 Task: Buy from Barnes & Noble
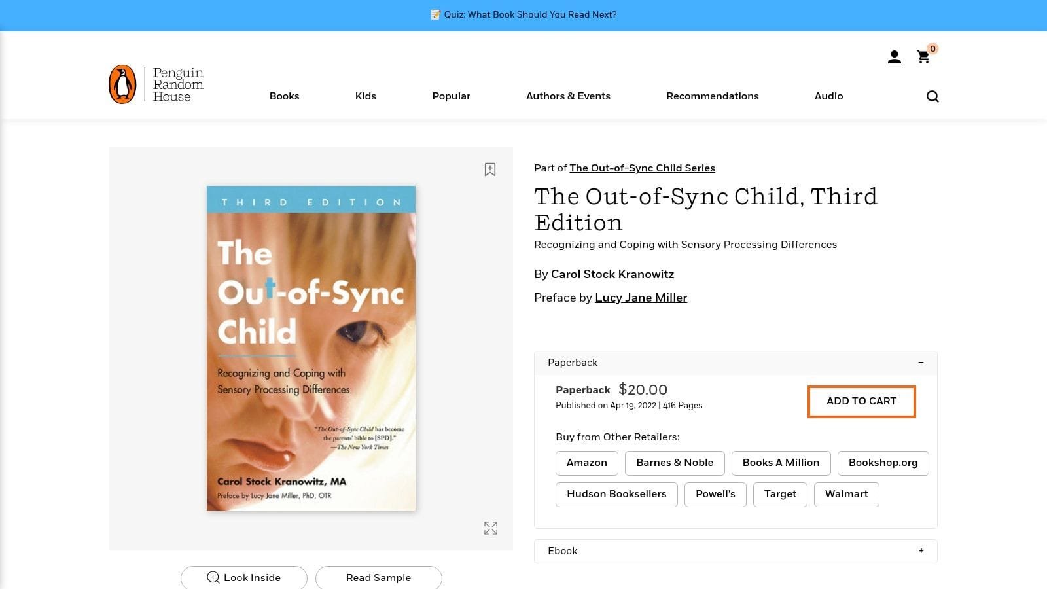coord(675,463)
